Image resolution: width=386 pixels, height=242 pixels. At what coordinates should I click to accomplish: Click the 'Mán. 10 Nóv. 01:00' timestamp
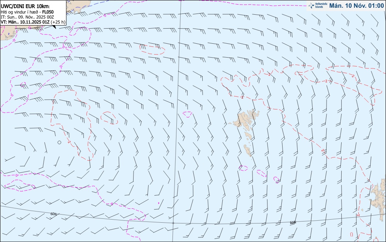tap(356, 5)
